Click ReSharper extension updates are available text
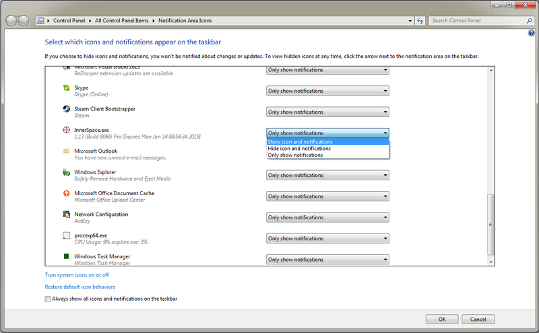Viewport: 539px width, 333px height. [x=124, y=73]
